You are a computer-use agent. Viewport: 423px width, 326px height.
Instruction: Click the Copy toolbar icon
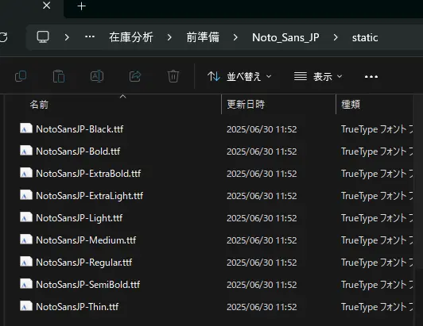click(21, 76)
